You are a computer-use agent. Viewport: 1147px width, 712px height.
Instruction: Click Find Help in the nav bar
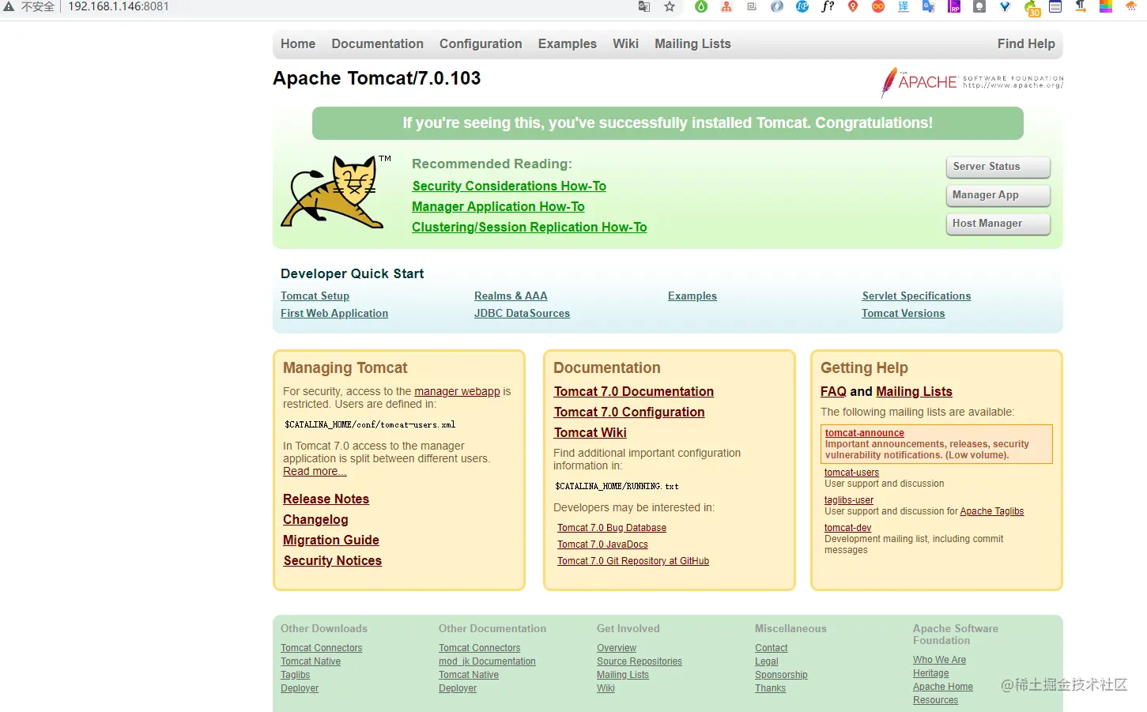[x=1026, y=44]
